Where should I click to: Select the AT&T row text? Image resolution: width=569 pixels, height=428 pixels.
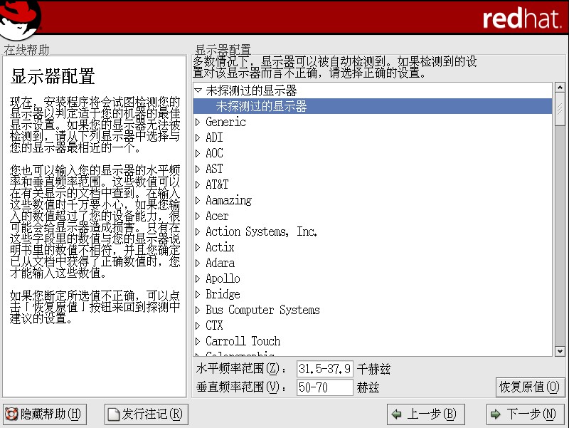tap(217, 184)
